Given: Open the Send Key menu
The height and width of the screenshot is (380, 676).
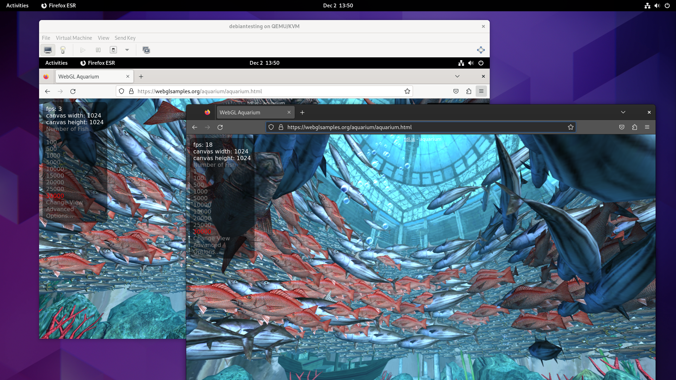Looking at the screenshot, I should coord(125,38).
